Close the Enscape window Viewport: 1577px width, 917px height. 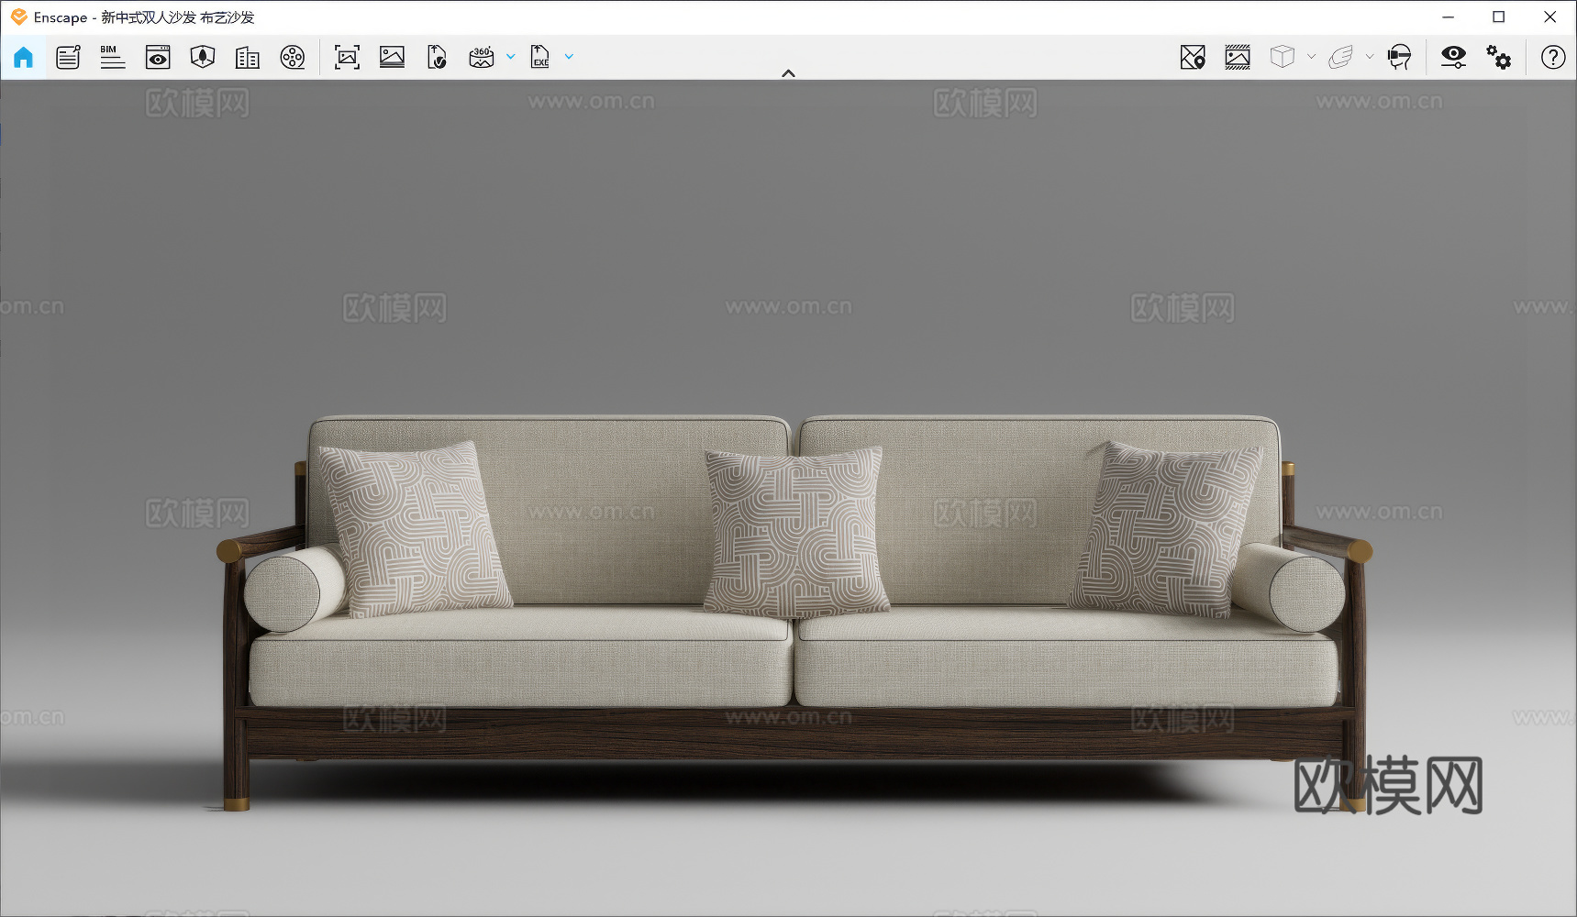[x=1550, y=17]
